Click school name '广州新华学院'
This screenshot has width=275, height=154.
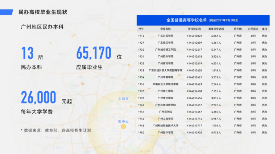pos(165,133)
